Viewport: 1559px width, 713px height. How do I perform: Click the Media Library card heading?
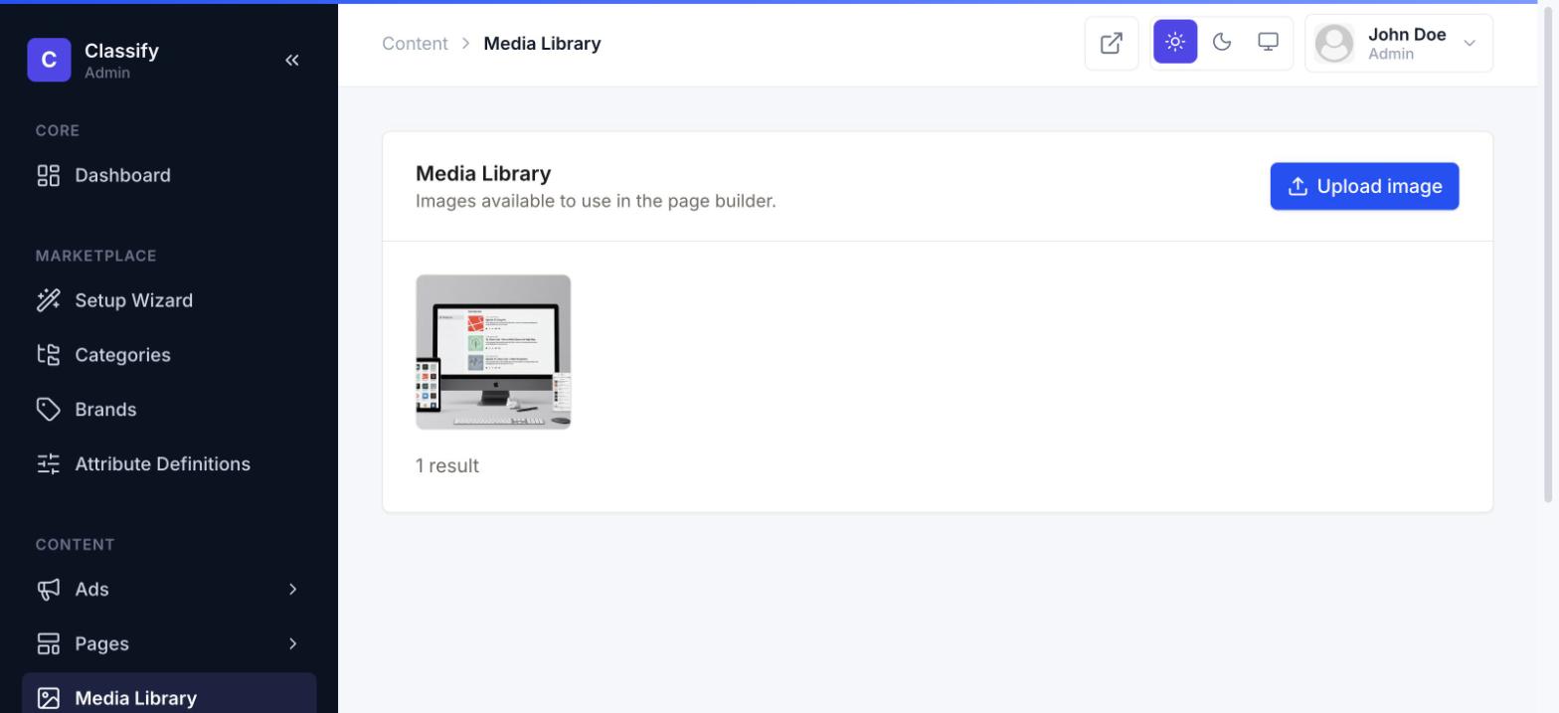(483, 173)
